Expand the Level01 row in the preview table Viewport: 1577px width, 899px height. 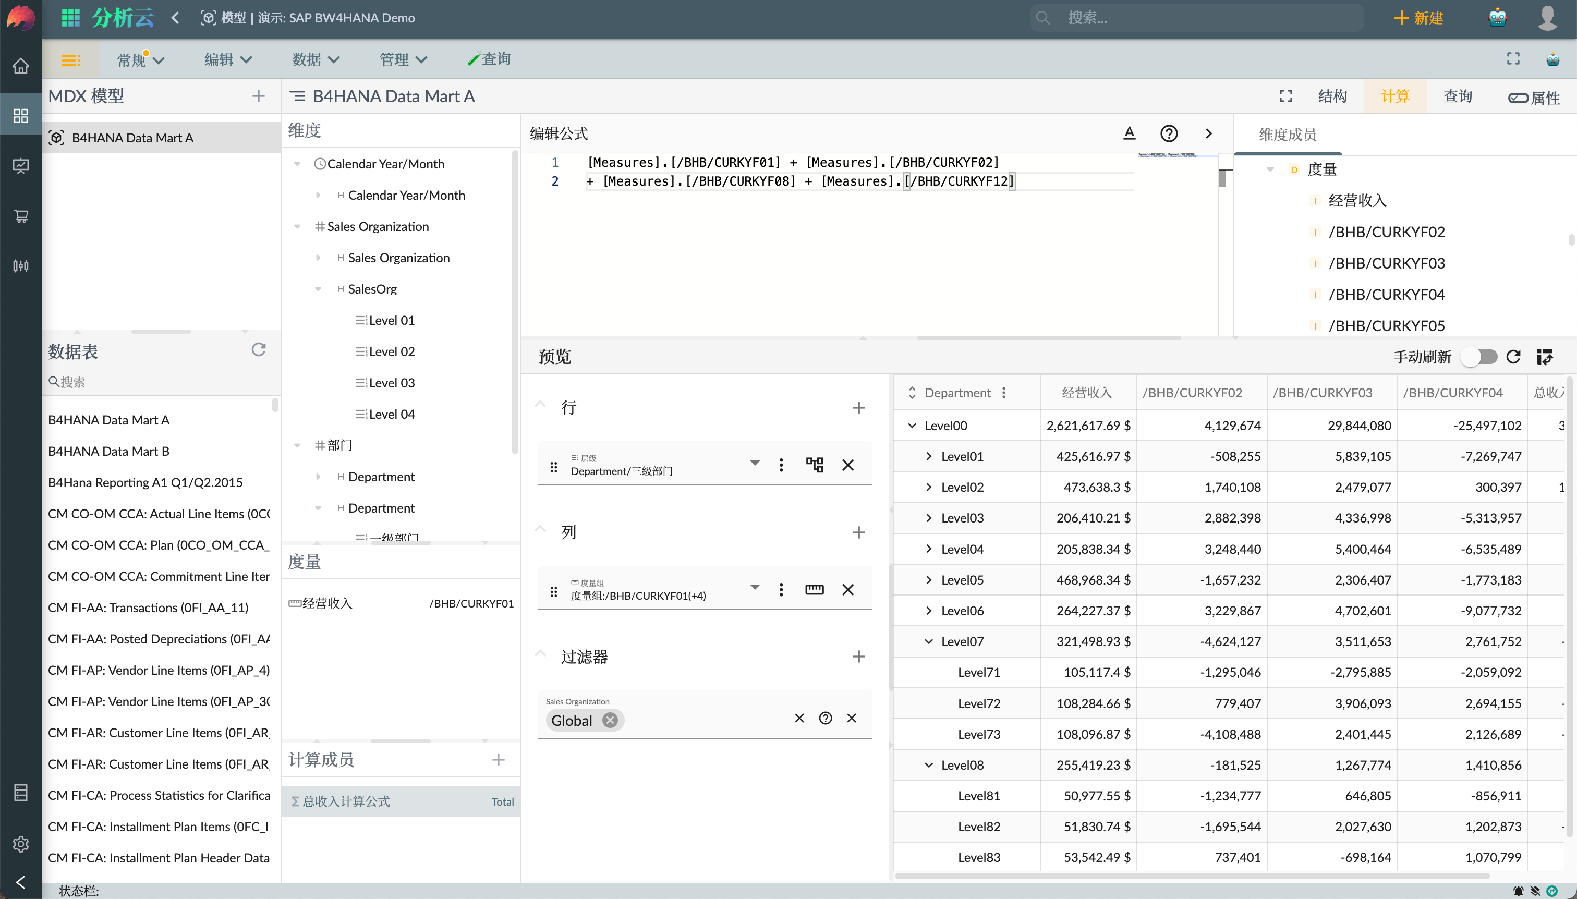click(x=929, y=456)
